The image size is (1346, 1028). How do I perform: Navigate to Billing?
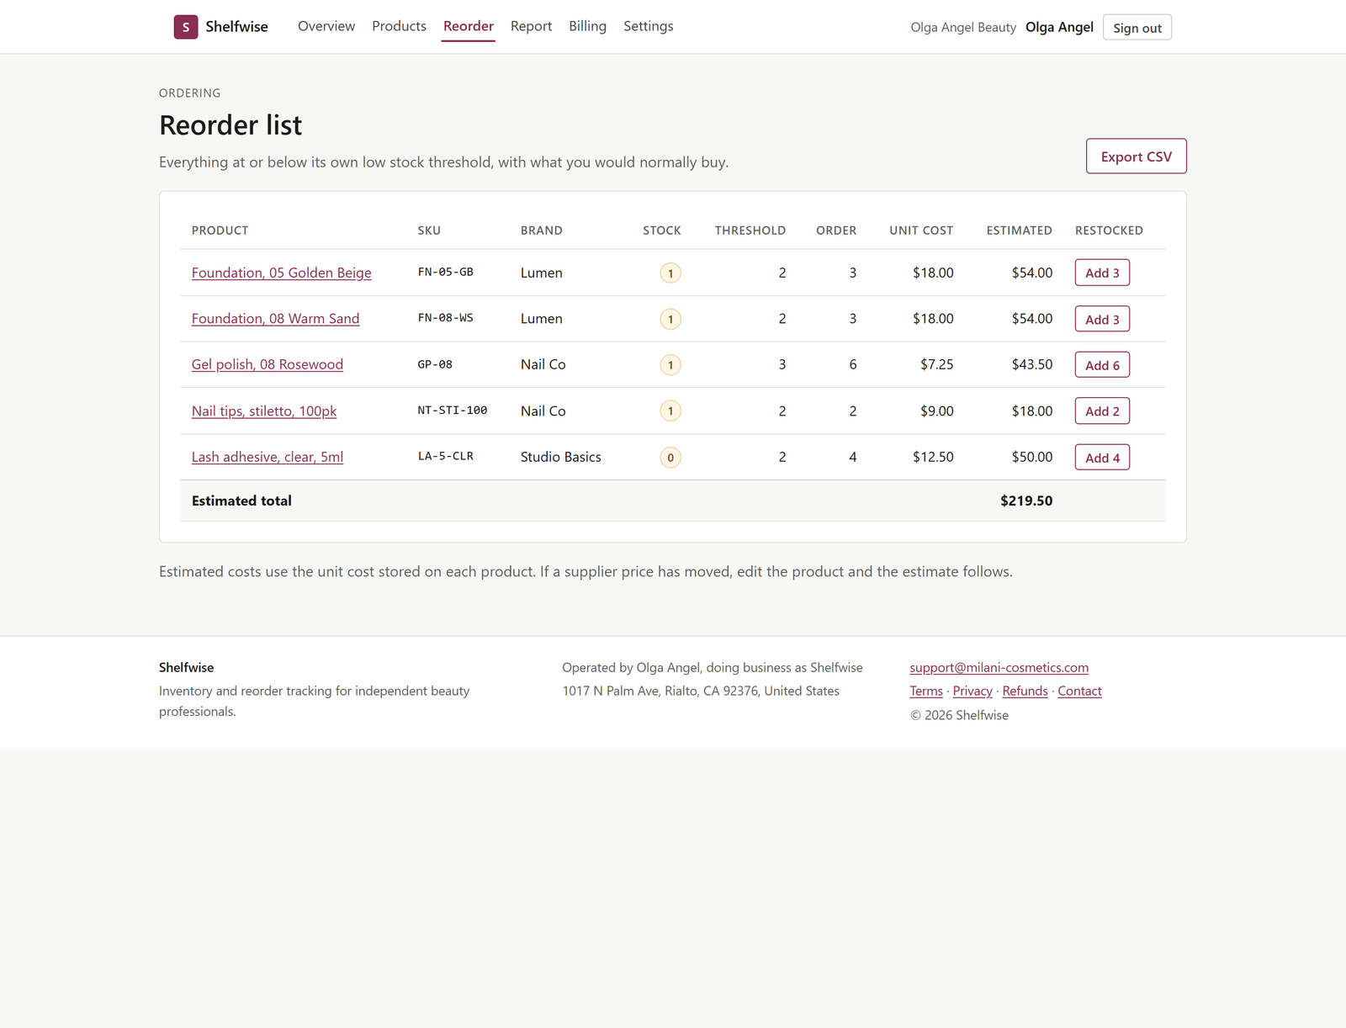(587, 26)
